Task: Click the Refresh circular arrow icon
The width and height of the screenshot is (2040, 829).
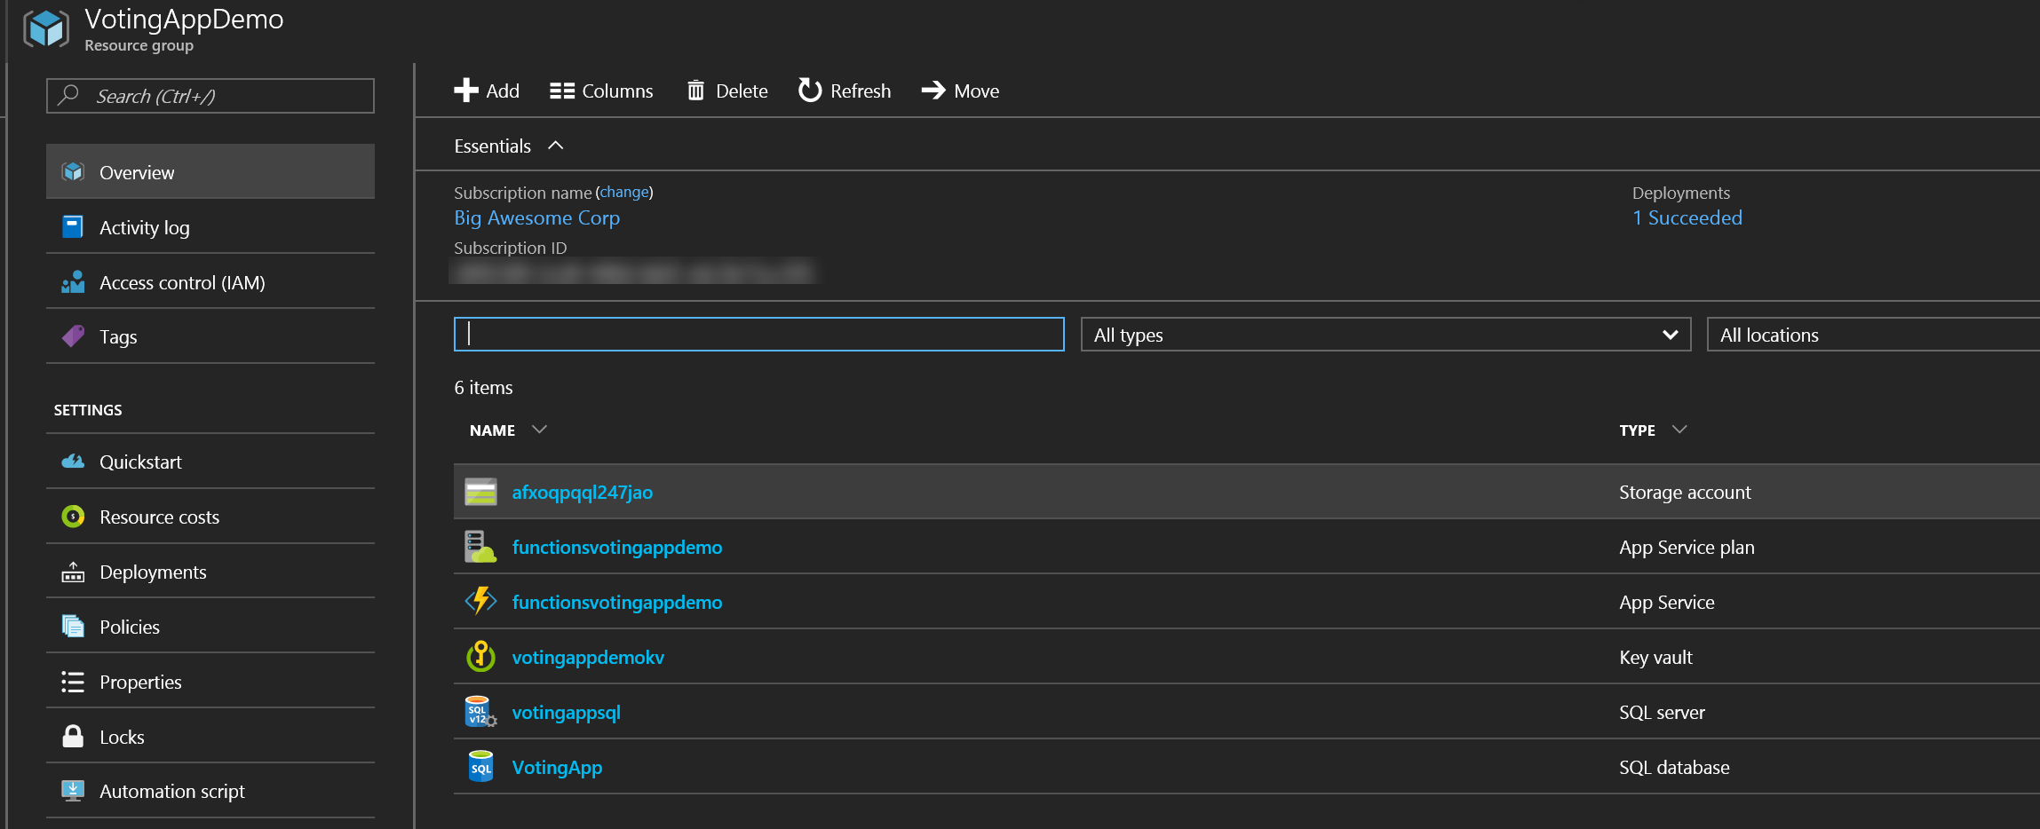Action: click(809, 91)
